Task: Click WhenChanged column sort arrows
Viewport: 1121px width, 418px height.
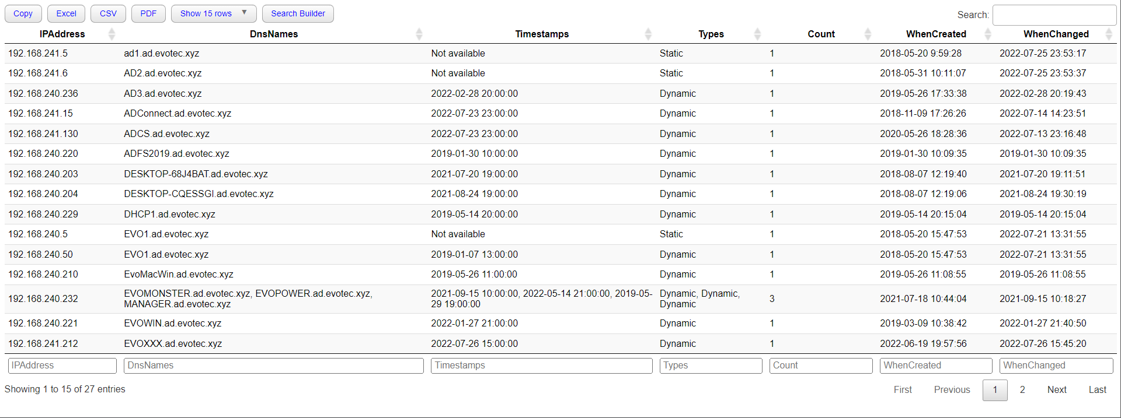Action: (1108, 34)
